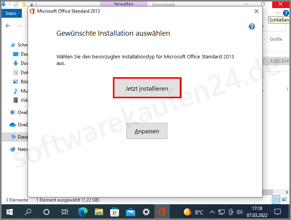Click the folder icon in Explorer title bar

24,4
